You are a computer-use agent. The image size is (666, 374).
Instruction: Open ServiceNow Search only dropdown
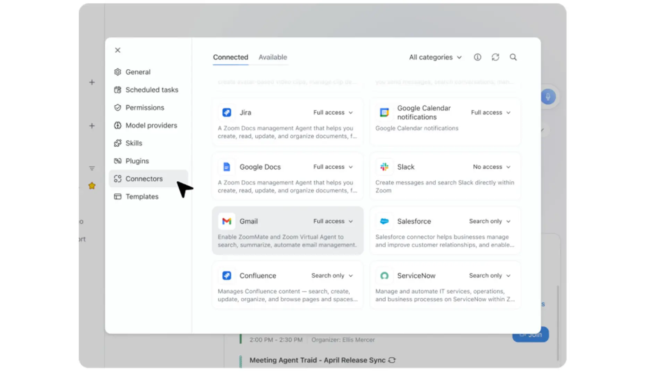pyautogui.click(x=490, y=276)
